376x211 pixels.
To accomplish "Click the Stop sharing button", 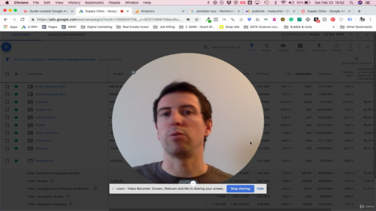I will (x=240, y=189).
